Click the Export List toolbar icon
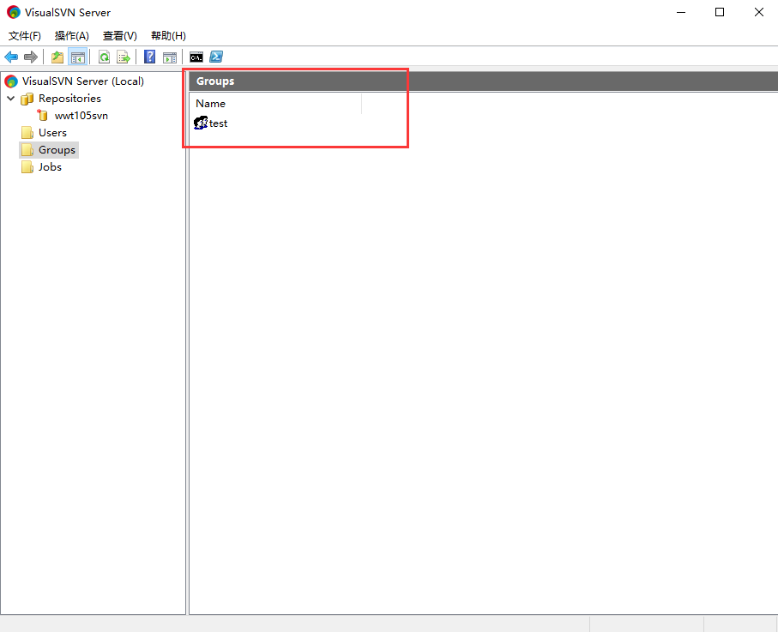This screenshot has height=632, width=778. 124,57
